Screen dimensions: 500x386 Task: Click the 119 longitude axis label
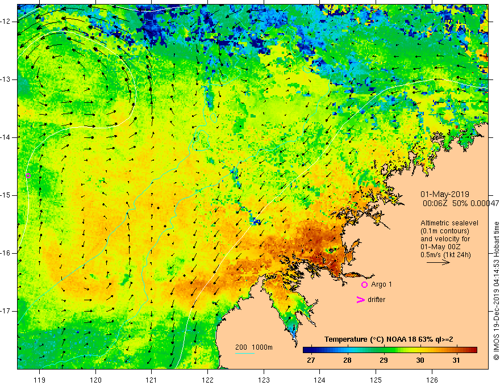click(40, 380)
